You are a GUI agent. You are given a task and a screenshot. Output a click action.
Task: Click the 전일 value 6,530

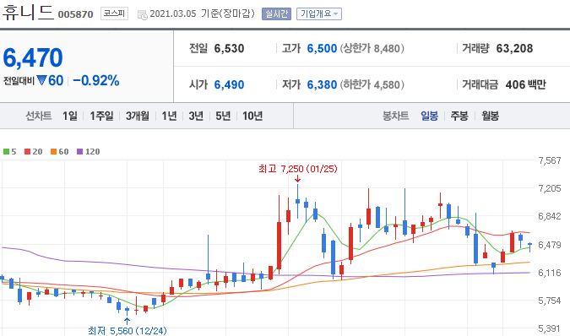(x=229, y=48)
